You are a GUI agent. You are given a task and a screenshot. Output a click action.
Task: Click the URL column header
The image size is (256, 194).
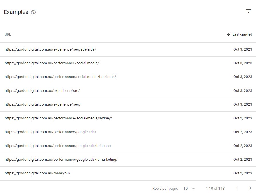point(8,34)
